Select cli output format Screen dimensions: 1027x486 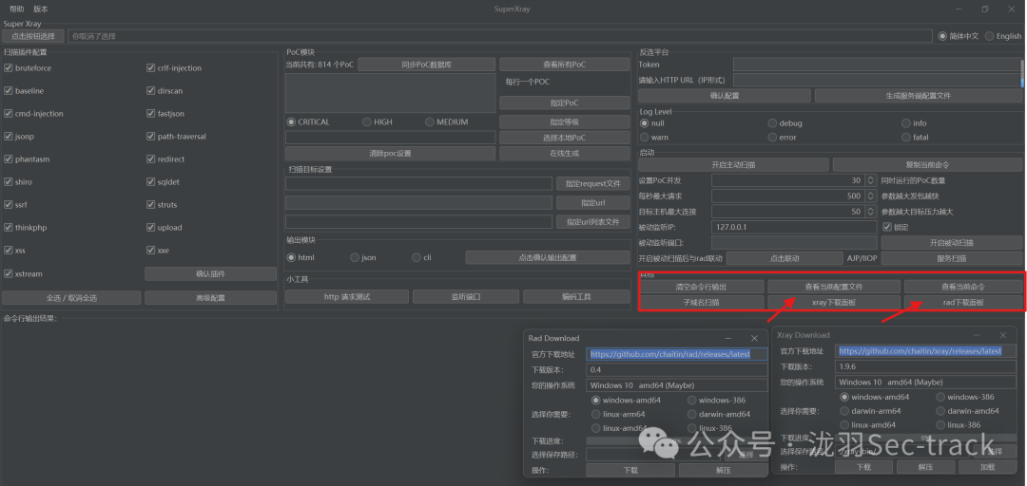click(417, 258)
